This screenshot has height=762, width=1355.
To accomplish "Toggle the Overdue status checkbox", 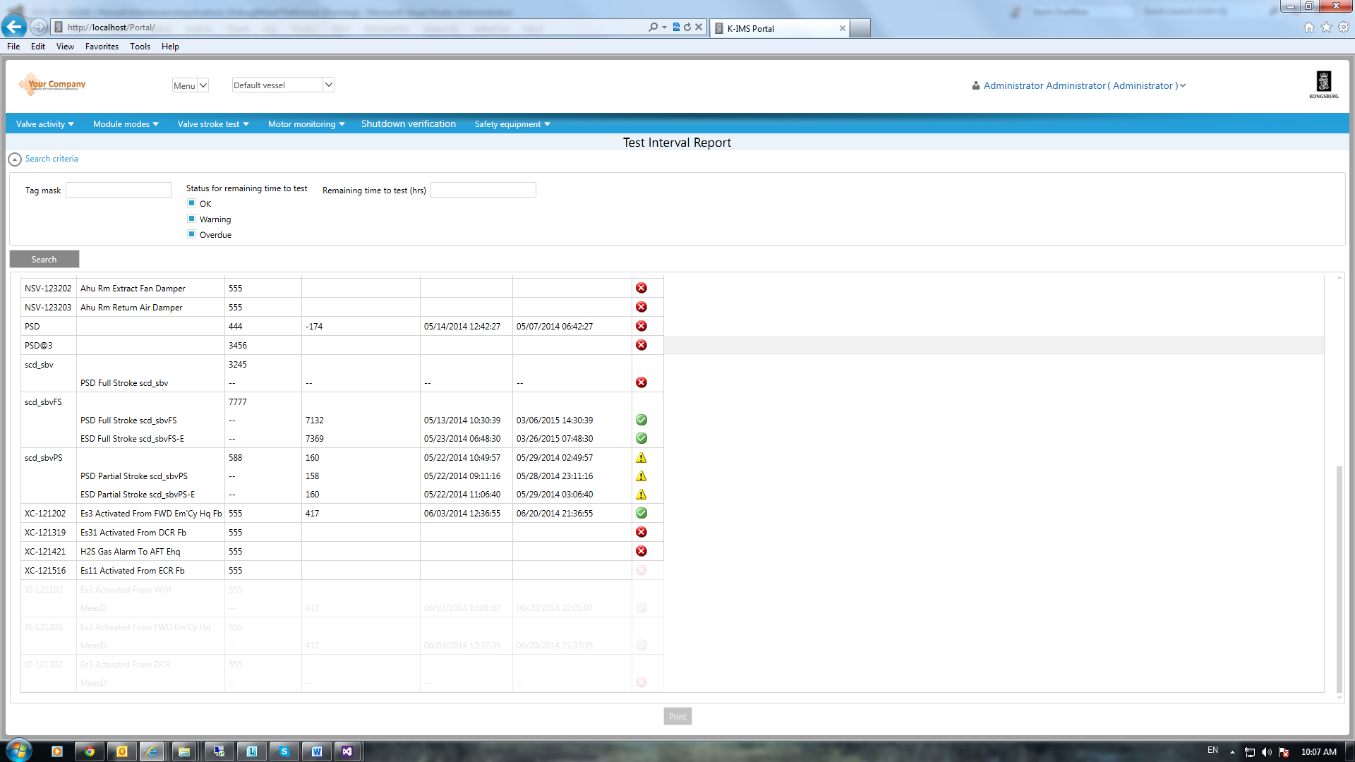I will click(191, 234).
